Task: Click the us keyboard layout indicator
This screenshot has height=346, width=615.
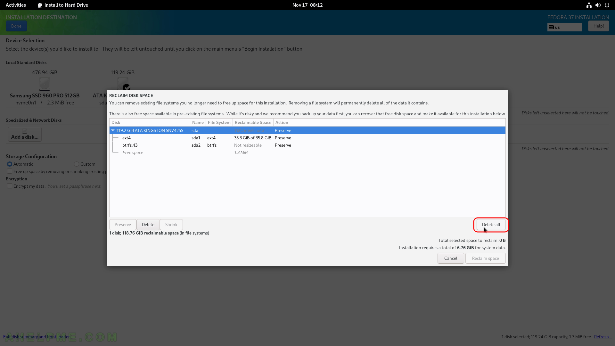Action: pos(564,27)
